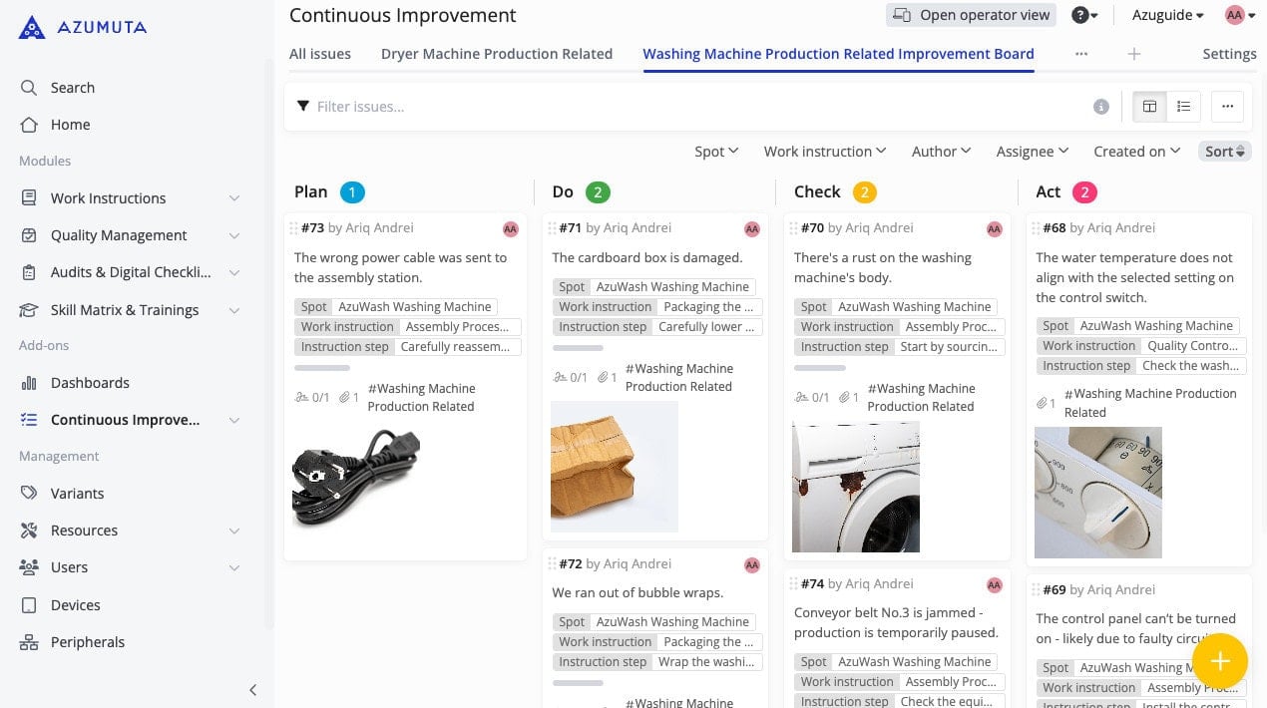This screenshot has height=708, width=1267.
Task: Click the Search magnifier in sidebar
Action: tap(29, 88)
